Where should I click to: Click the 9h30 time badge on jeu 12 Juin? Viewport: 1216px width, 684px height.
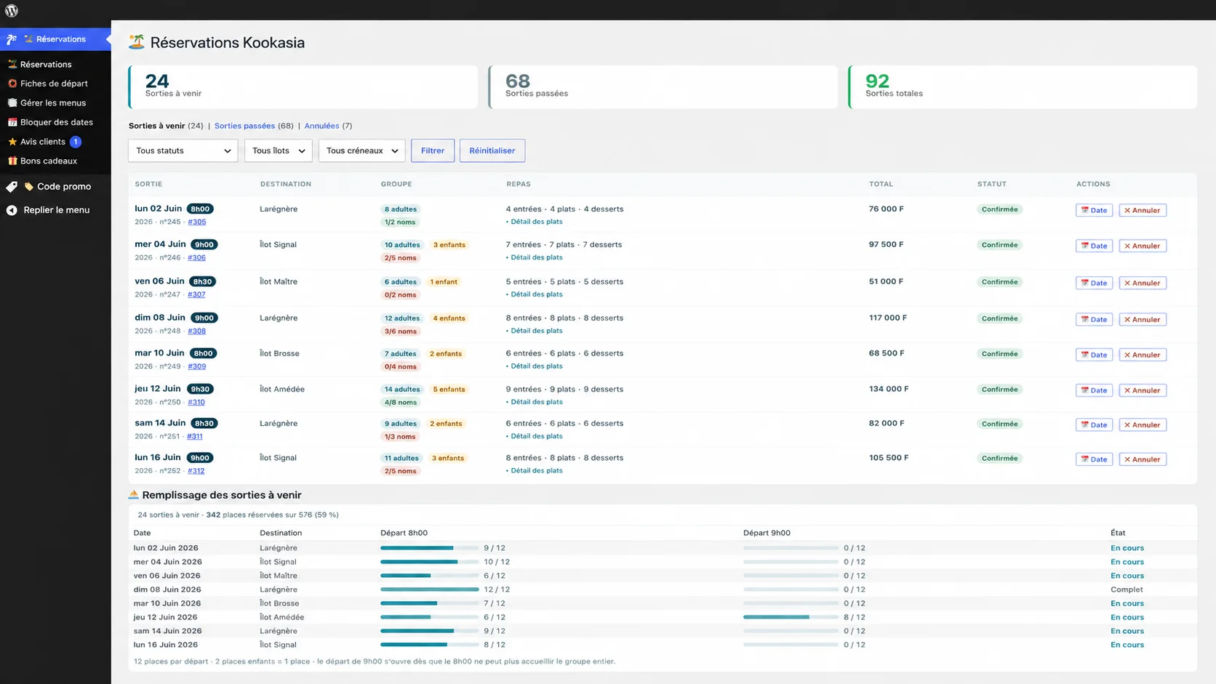tap(200, 389)
